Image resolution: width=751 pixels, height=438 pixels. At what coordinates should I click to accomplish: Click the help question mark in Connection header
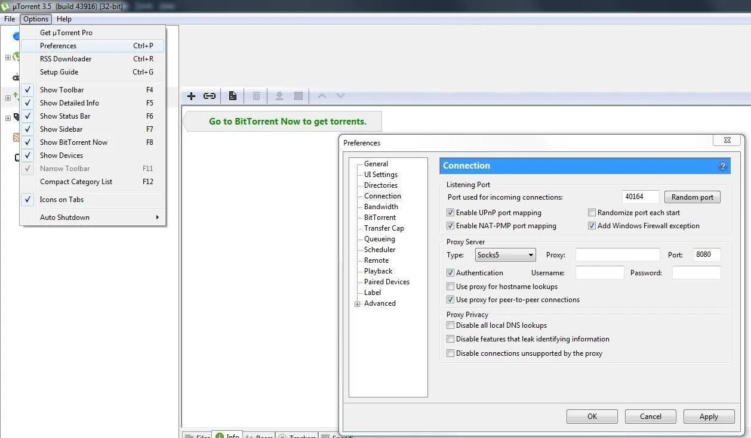[722, 166]
